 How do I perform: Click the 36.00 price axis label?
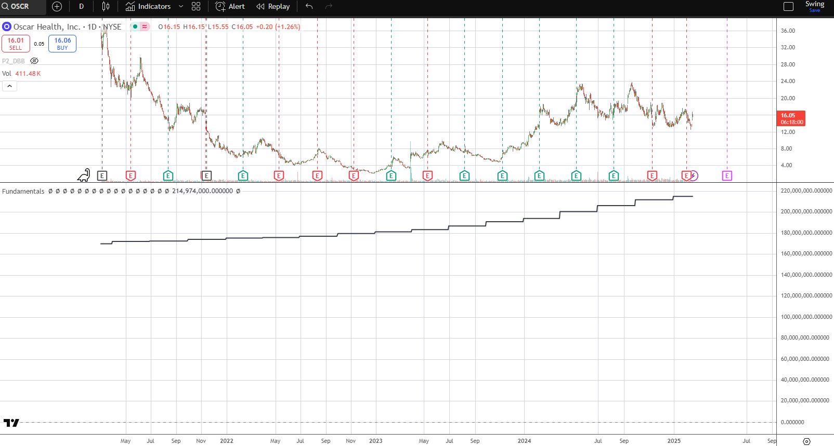[788, 31]
